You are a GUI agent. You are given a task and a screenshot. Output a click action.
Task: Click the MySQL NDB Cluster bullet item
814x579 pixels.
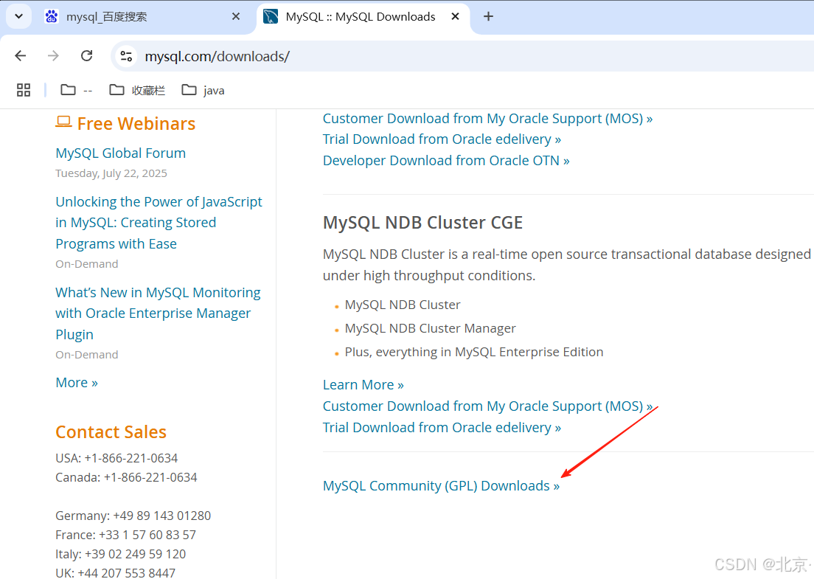tap(403, 305)
